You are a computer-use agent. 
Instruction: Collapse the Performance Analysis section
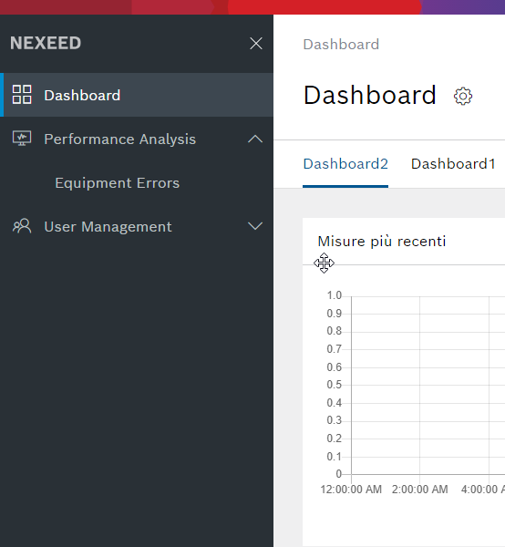click(255, 139)
